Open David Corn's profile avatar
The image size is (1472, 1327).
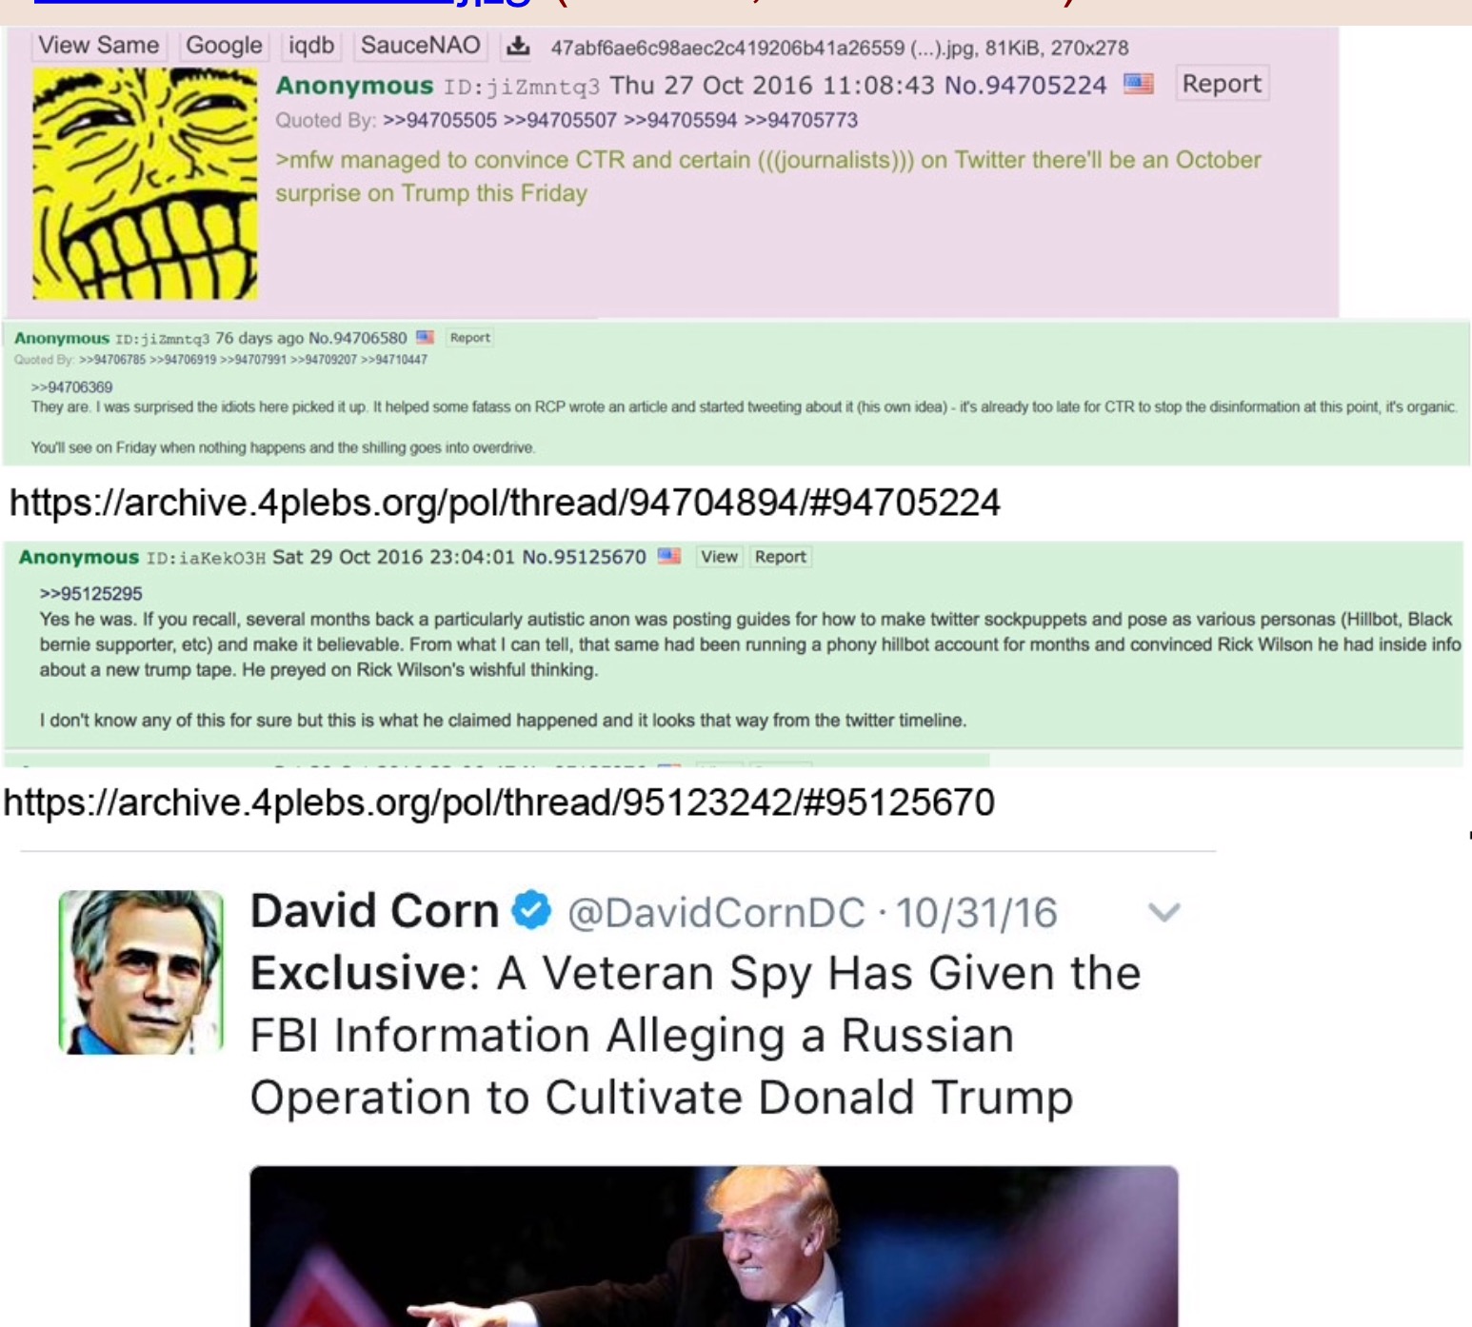tap(141, 972)
